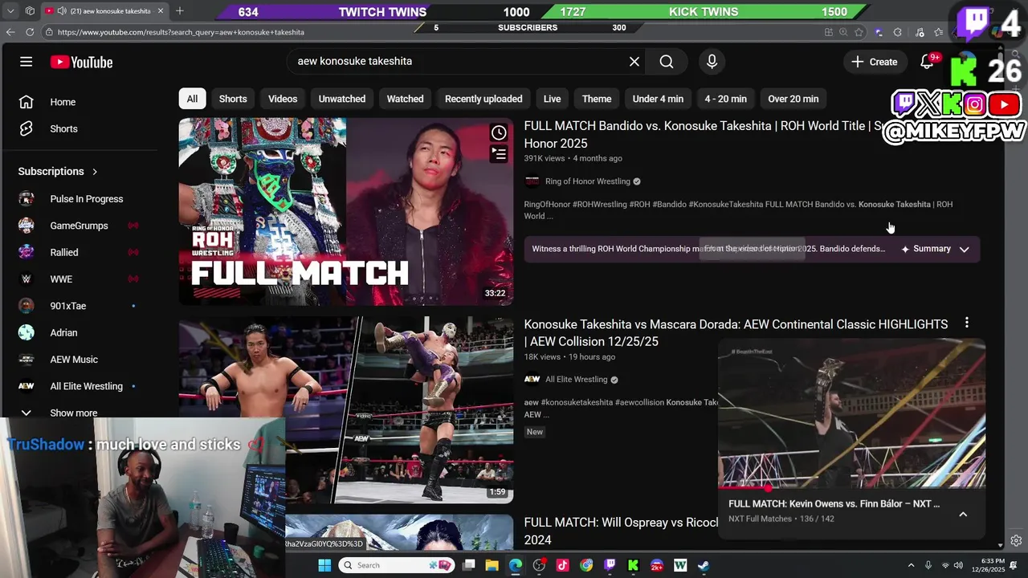The height and width of the screenshot is (578, 1028).
Task: Open options for Mascara Dorada video
Action: click(967, 323)
